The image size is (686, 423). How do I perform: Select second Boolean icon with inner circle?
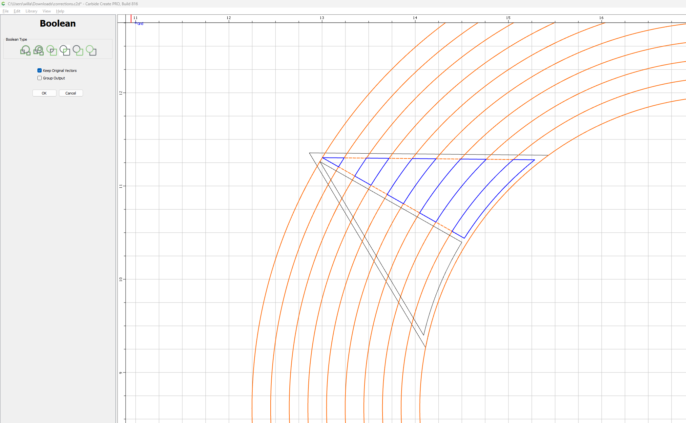38,51
